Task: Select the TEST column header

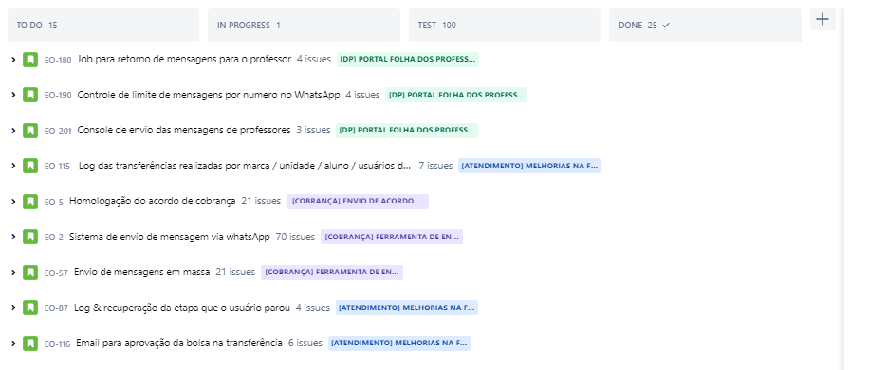Action: click(505, 25)
